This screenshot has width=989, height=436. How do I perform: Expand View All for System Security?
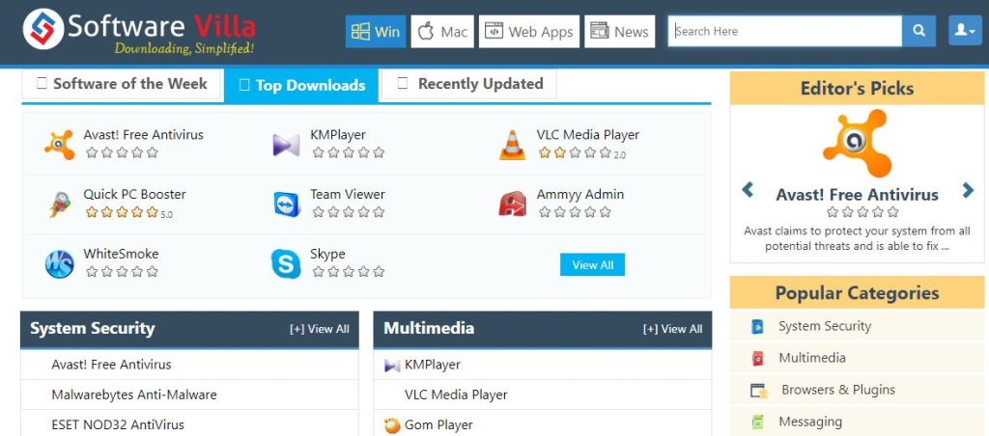(x=319, y=329)
